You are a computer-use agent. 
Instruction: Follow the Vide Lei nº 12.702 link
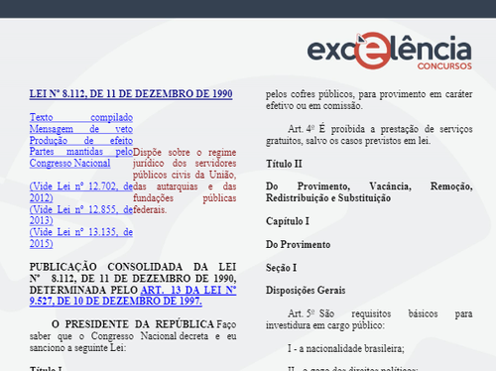(81, 191)
